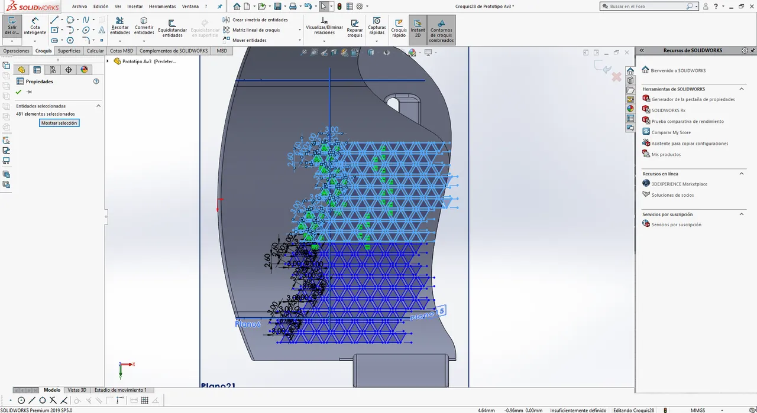
Task: Switch to the Calcular tab
Action: point(95,51)
